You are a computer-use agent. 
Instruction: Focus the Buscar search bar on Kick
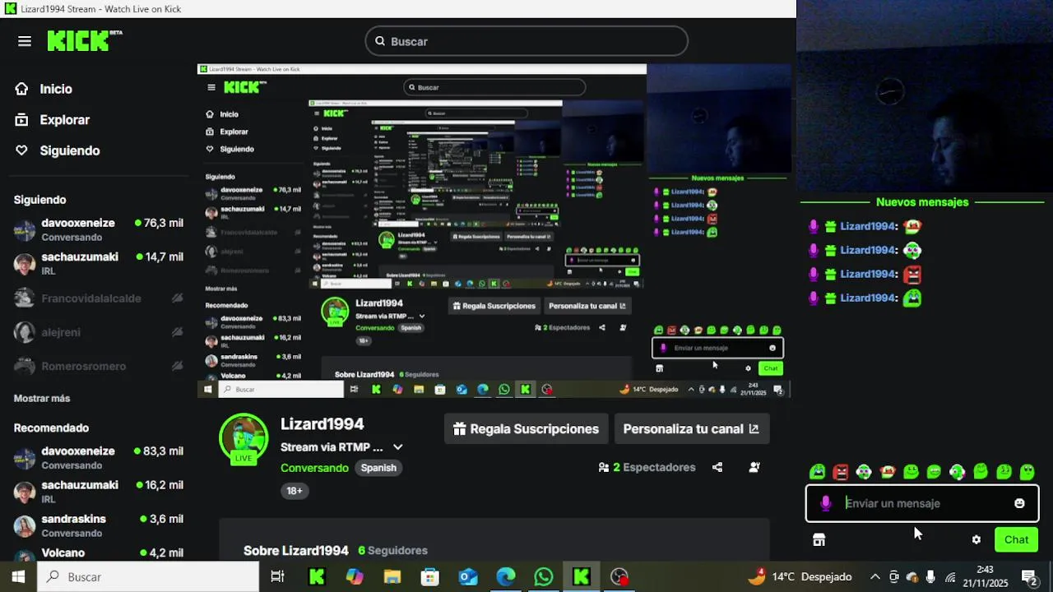(x=526, y=41)
